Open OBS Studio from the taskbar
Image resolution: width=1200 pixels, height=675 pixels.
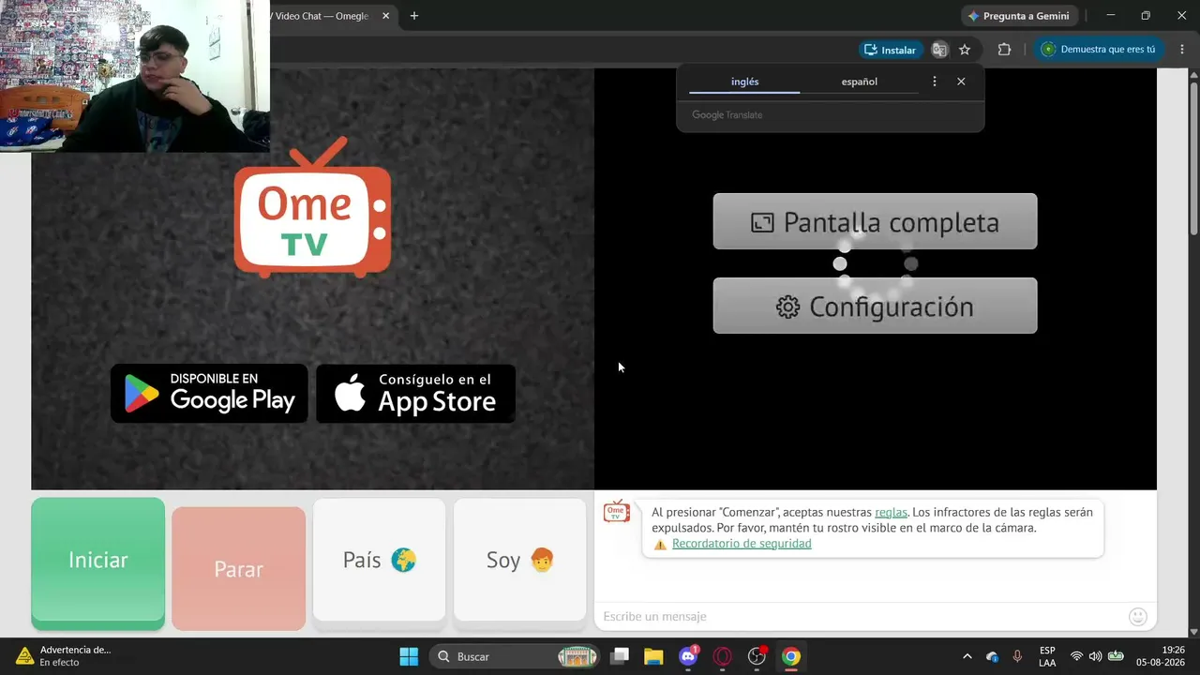(757, 656)
